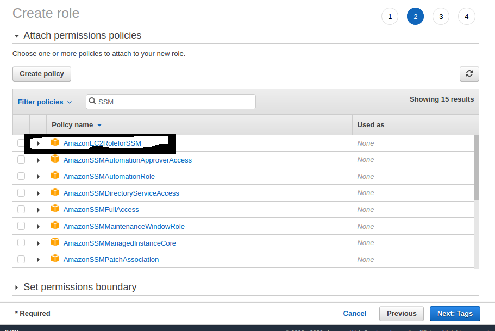Expand the AmazonSSMAutomationApproverAccess policy details
495x331 pixels.
[x=38, y=160]
